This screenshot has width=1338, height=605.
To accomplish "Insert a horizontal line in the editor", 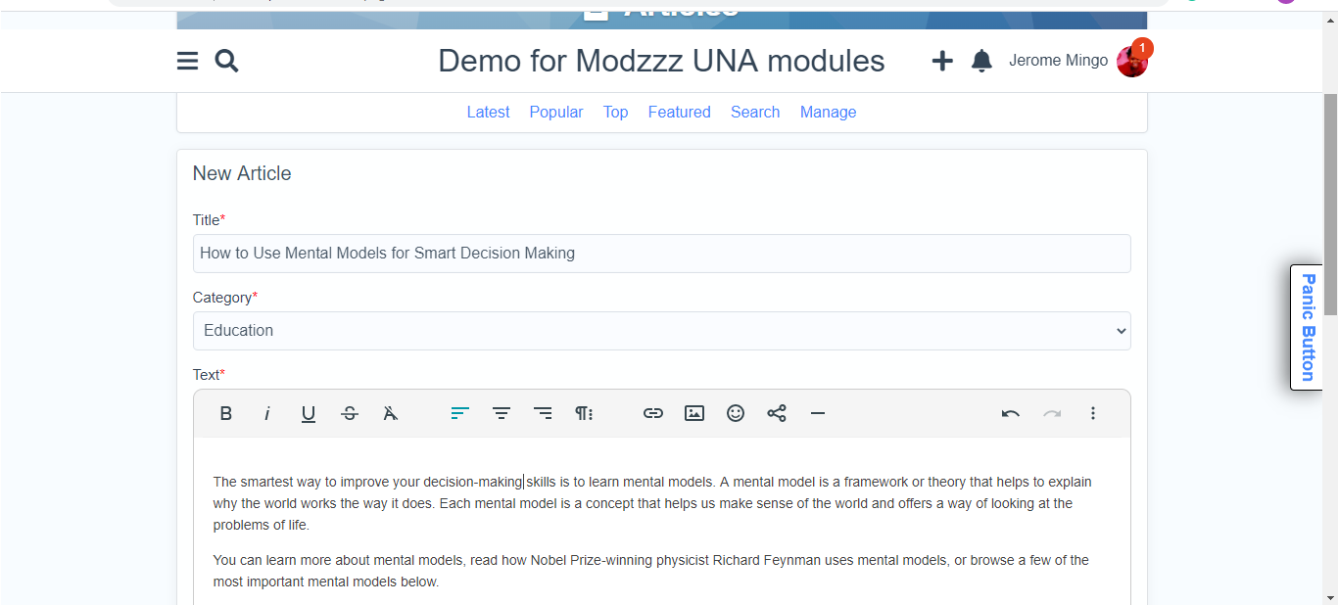I will 818,413.
